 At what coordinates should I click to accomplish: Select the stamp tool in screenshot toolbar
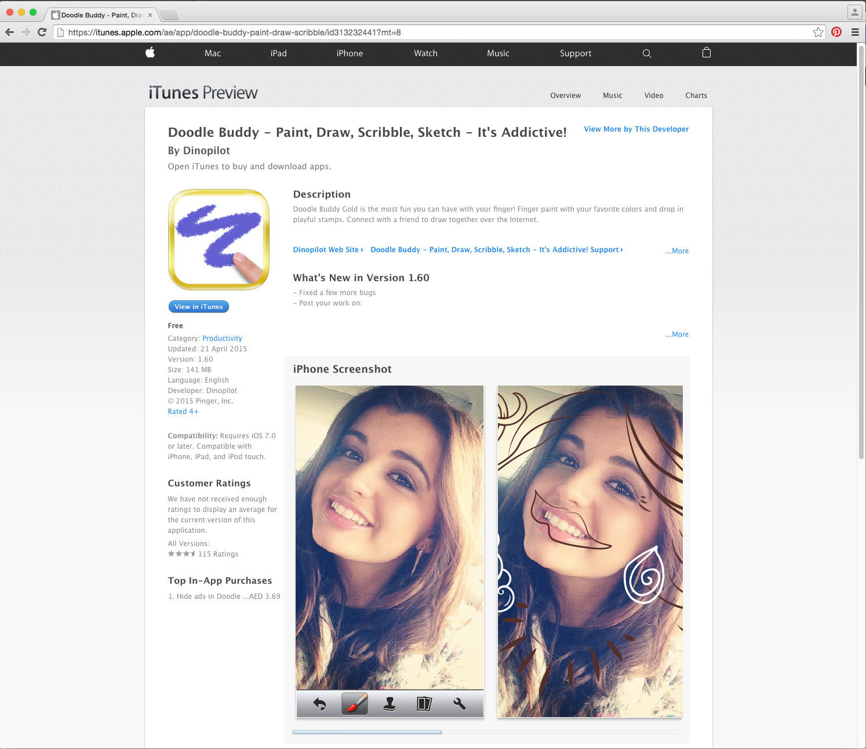pyautogui.click(x=390, y=704)
